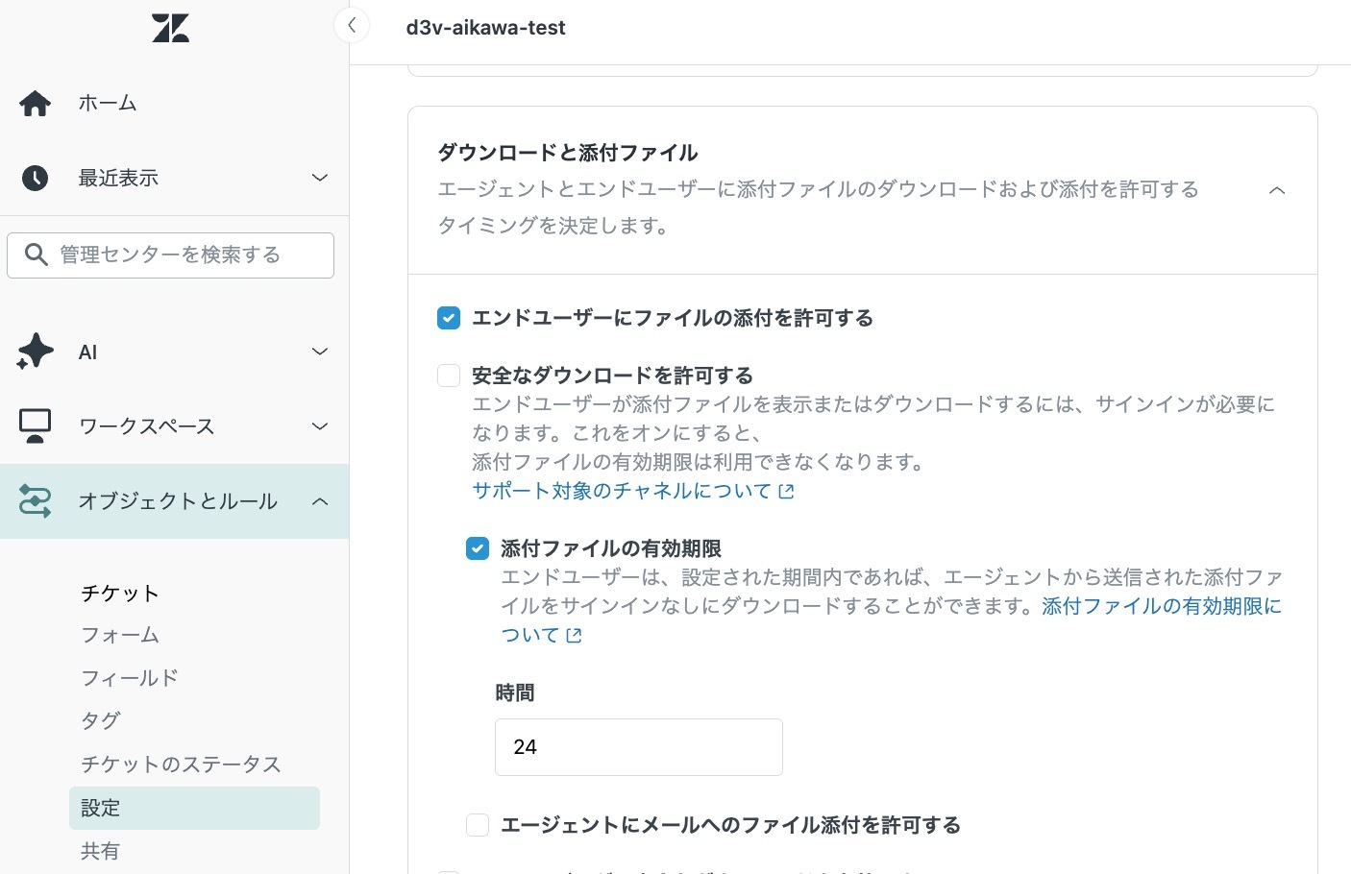1351x874 pixels.
Task: Click the ホーム house icon
Action: [x=36, y=103]
